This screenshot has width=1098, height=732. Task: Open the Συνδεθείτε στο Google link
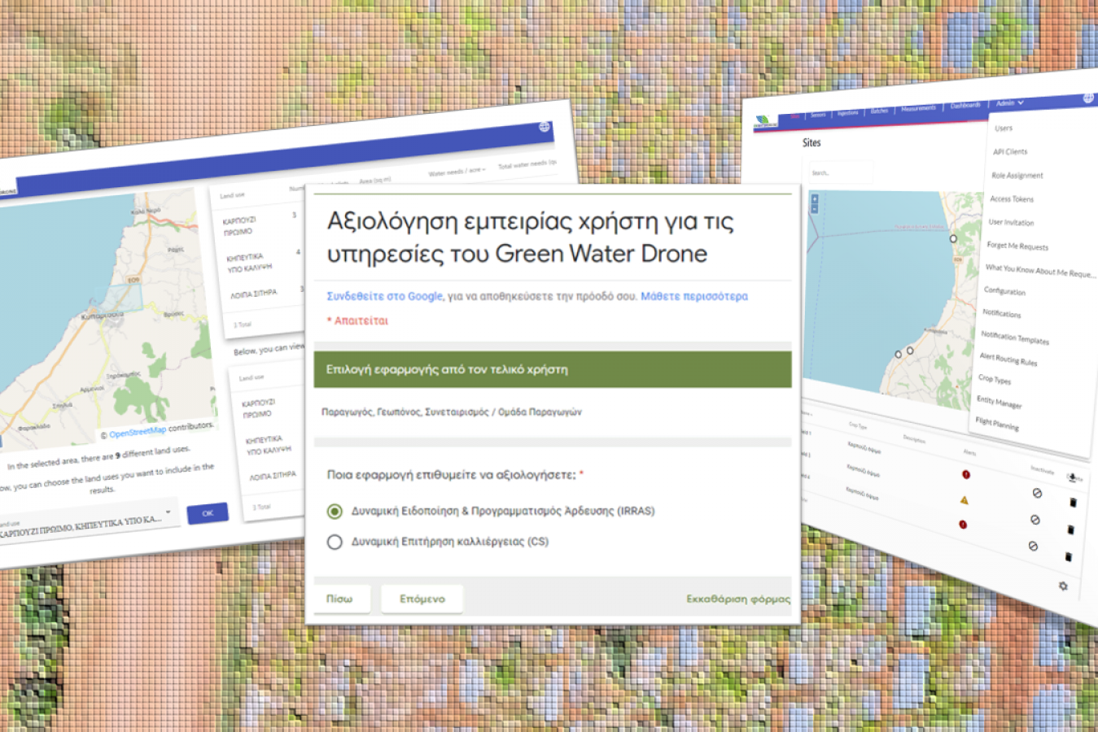[384, 296]
